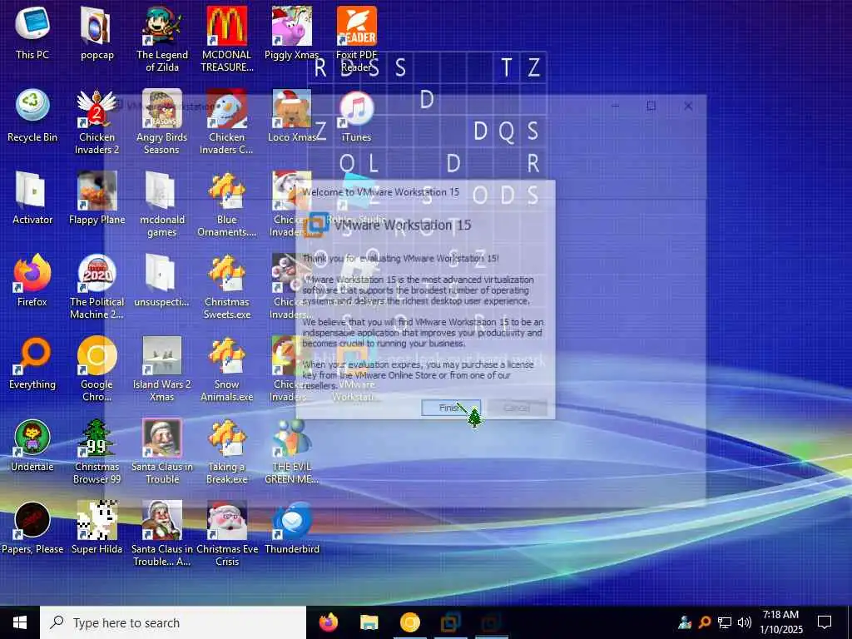The image size is (852, 639).
Task: Click Finish in VMware welcome dialog
Action: [450, 408]
